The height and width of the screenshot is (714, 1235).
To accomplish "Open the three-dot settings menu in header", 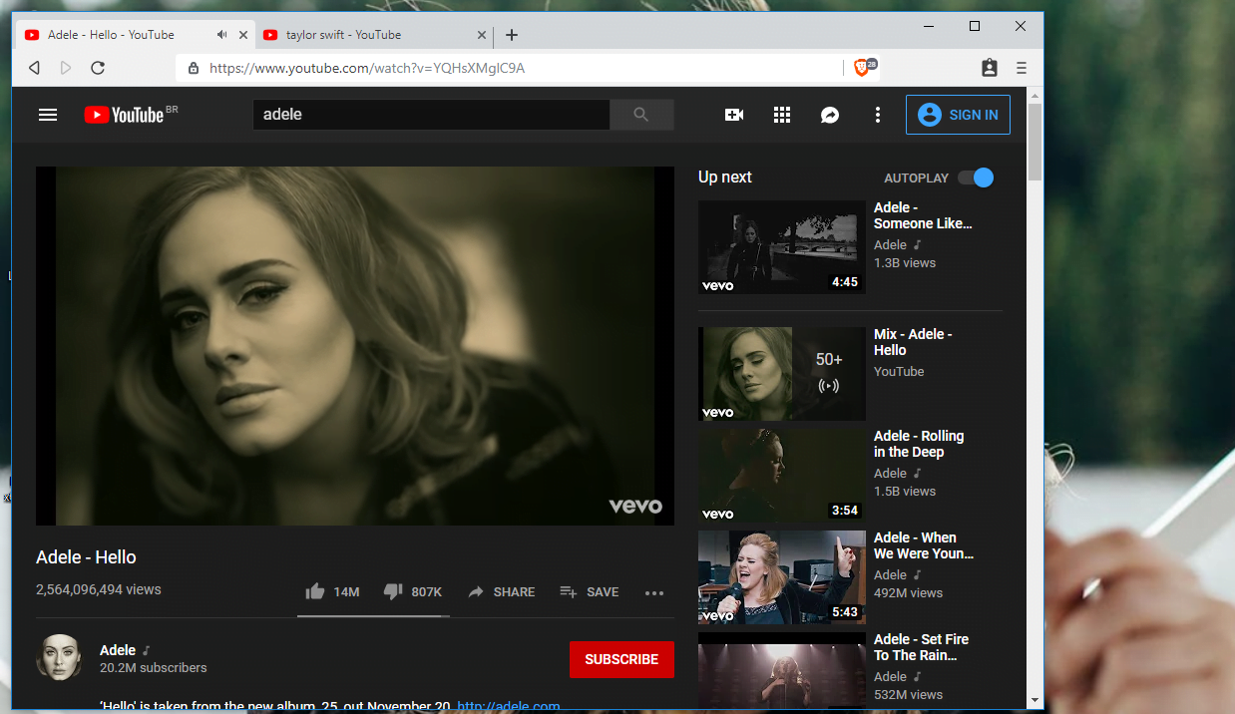I will (878, 115).
